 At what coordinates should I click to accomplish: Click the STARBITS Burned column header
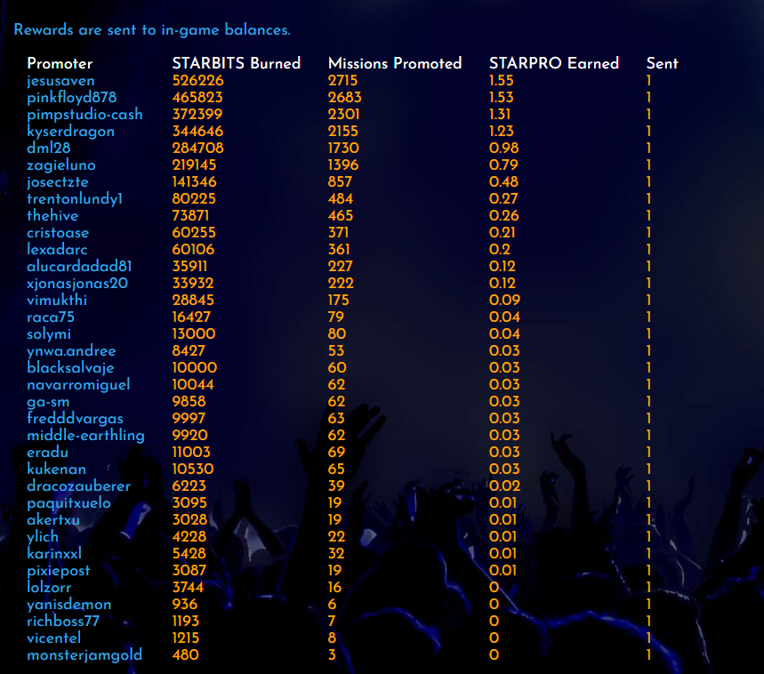point(237,63)
